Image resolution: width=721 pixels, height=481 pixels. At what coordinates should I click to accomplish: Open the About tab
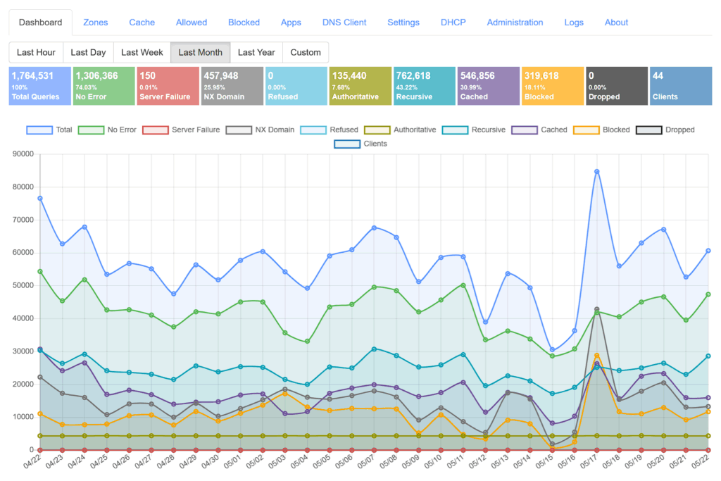coord(616,23)
